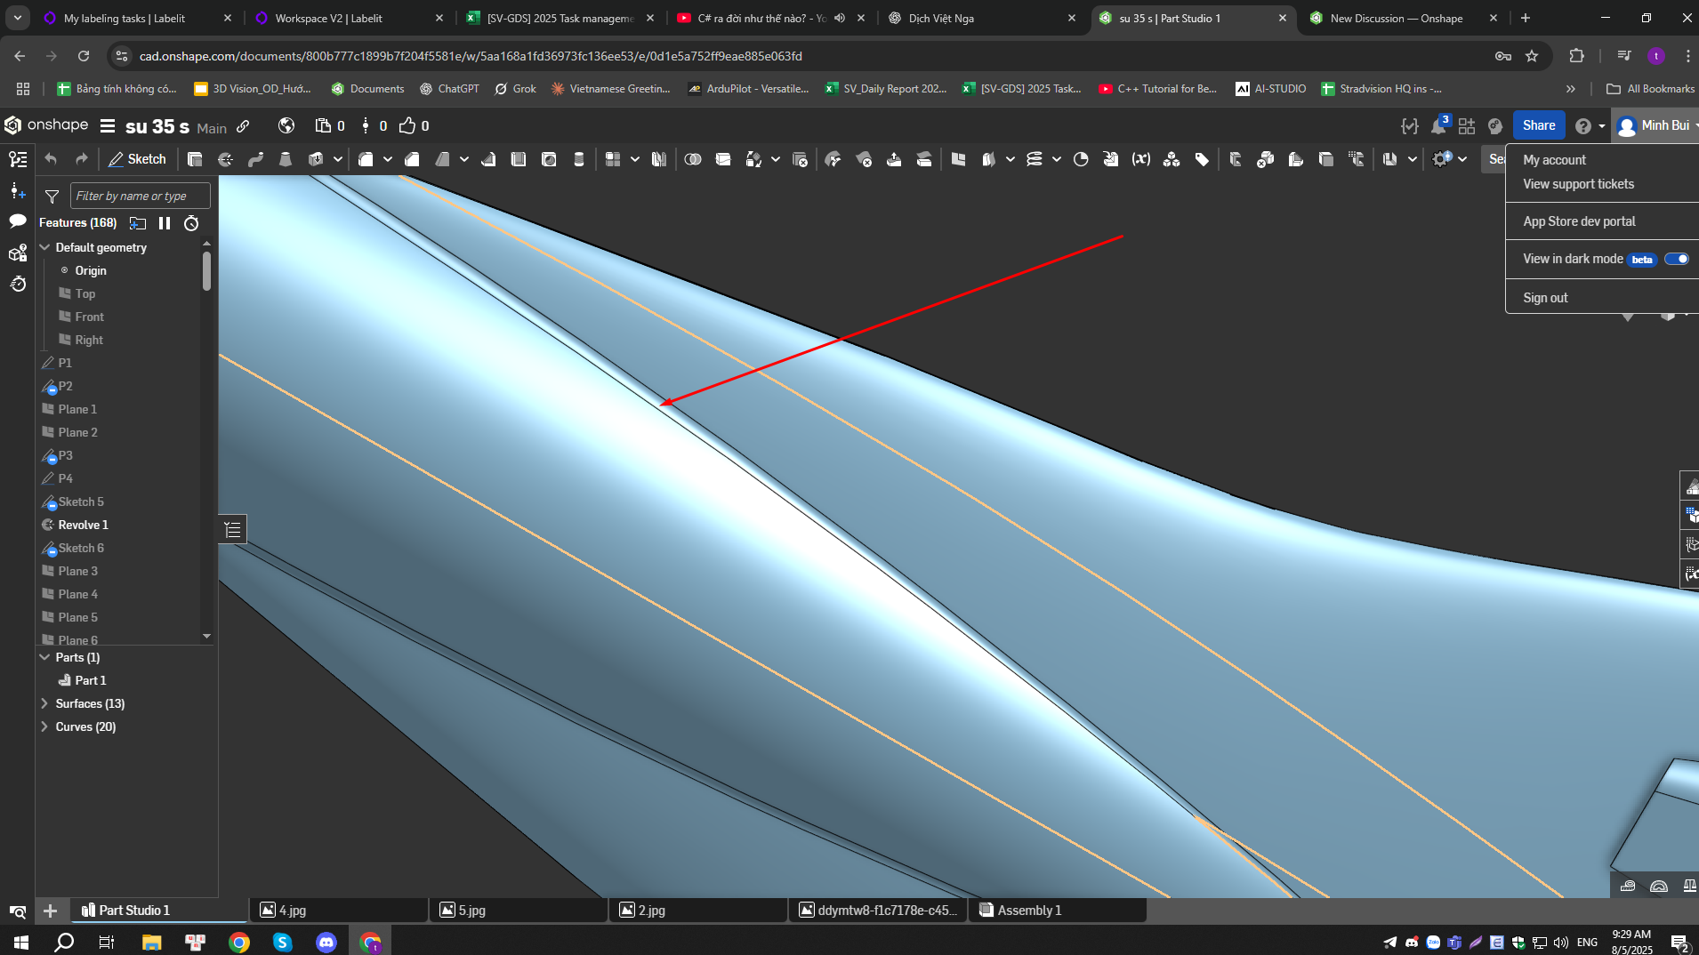This screenshot has height=955, width=1699.
Task: Toggle the rollback/regeneration timer icon
Action: click(191, 223)
